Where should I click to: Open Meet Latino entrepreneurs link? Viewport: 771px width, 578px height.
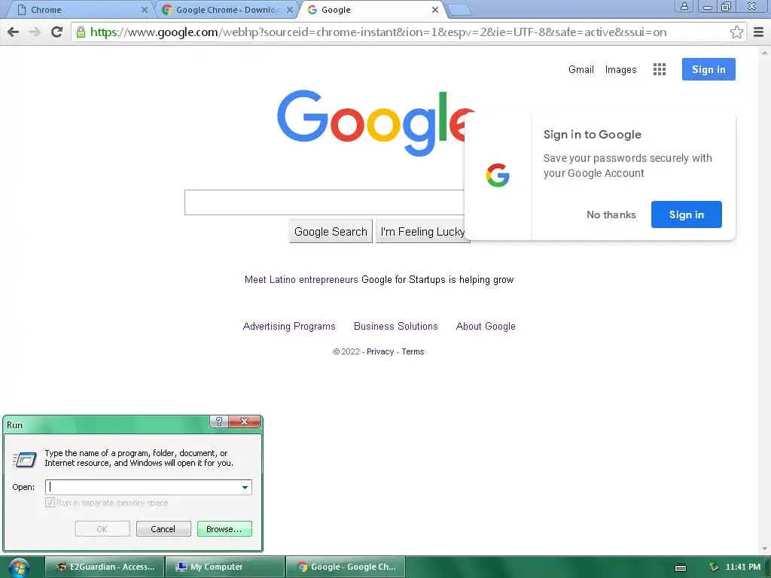(x=301, y=280)
